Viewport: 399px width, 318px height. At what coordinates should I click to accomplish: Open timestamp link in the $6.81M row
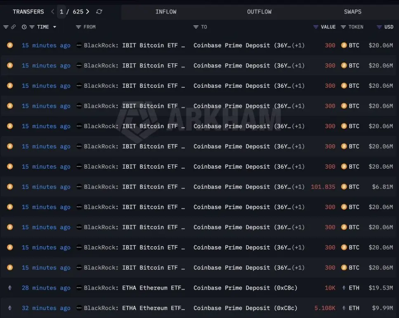tap(46, 187)
